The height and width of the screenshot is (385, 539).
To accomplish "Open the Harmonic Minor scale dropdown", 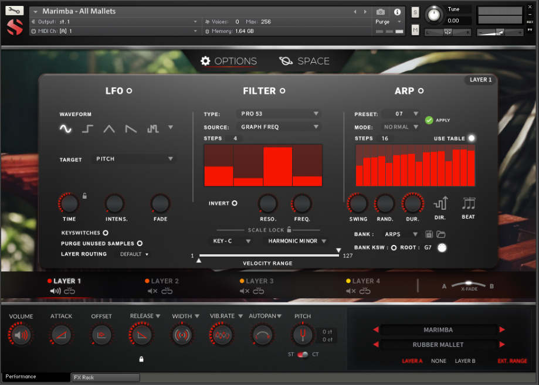I will [x=294, y=241].
